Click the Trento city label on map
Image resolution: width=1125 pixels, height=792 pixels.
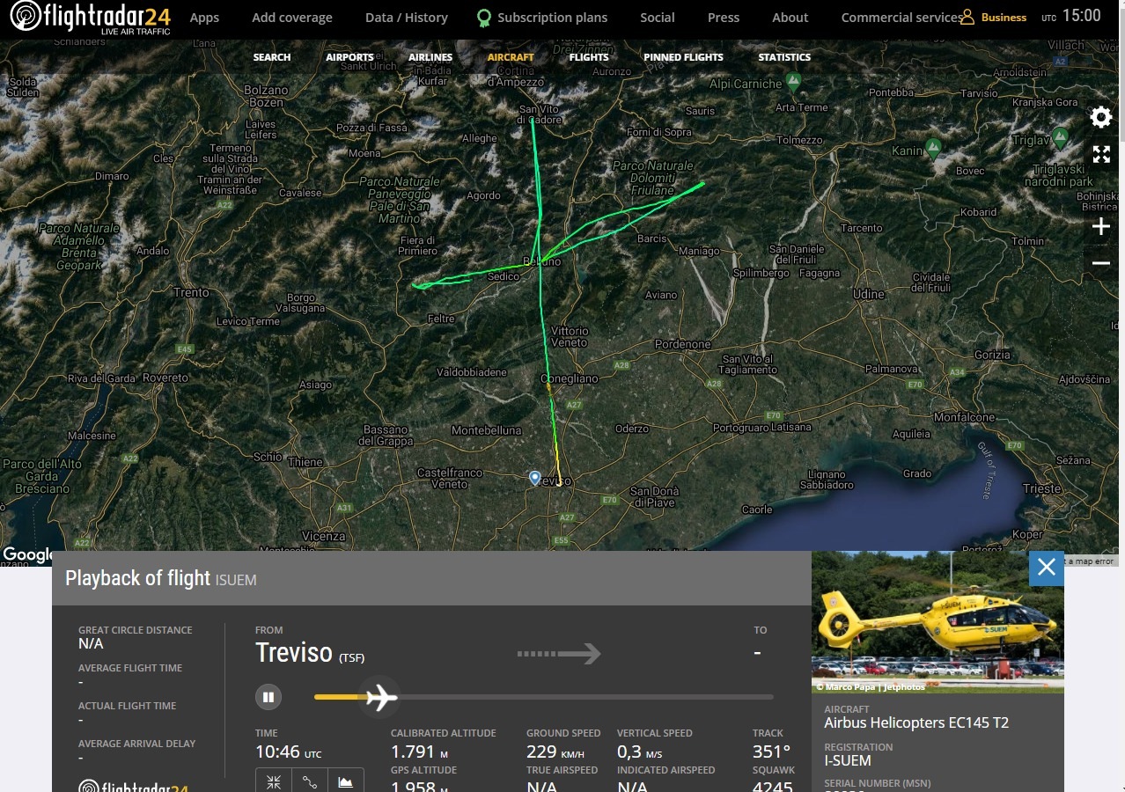[x=191, y=292]
